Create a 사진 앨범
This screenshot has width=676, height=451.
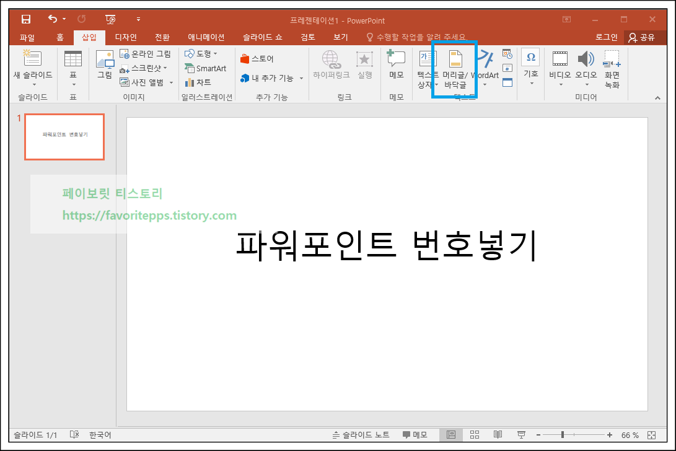coord(142,82)
